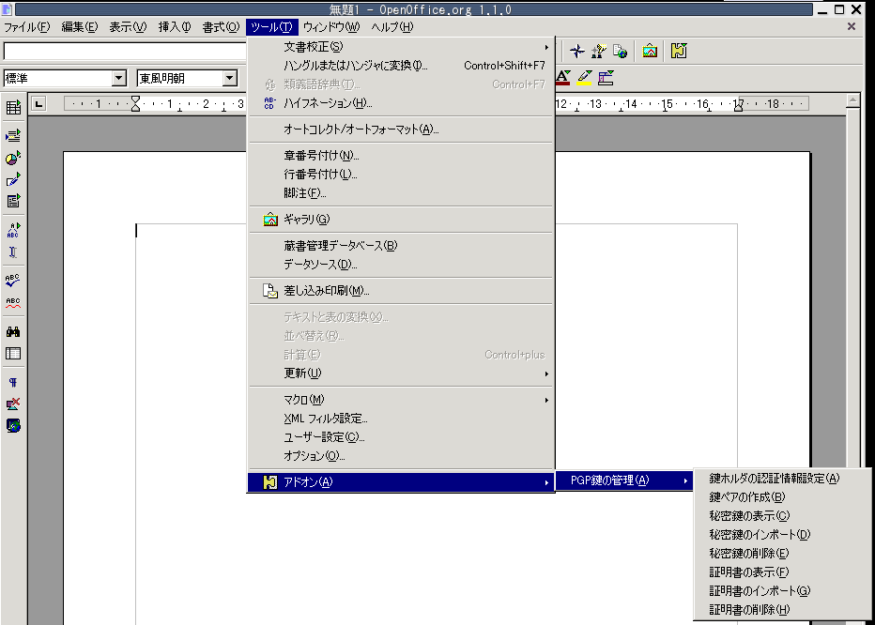
Task: Show draw functions with pencil icon
Action: pyautogui.click(x=13, y=179)
